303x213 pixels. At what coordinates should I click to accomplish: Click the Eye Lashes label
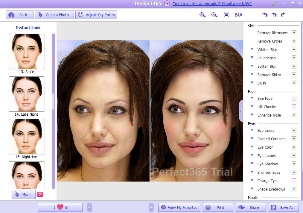(x=267, y=156)
